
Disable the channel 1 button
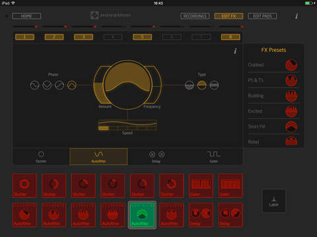pyautogui.click(x=24, y=37)
